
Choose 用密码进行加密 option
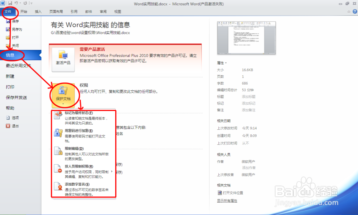point(84,135)
